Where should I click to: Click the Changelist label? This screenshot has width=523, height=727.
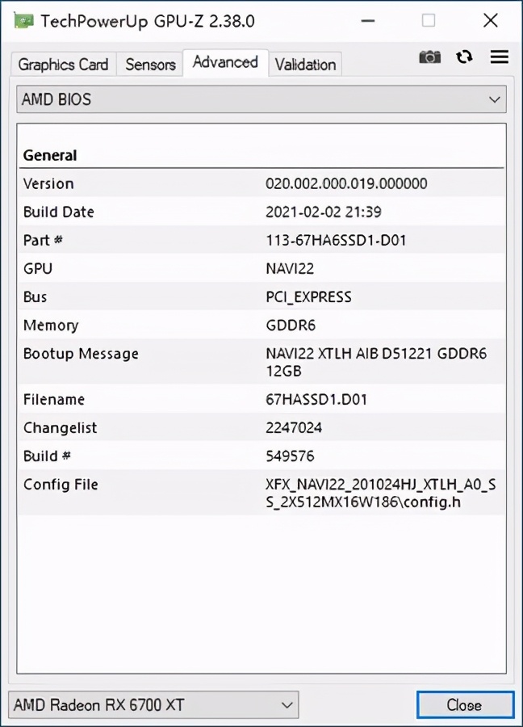[x=61, y=427]
